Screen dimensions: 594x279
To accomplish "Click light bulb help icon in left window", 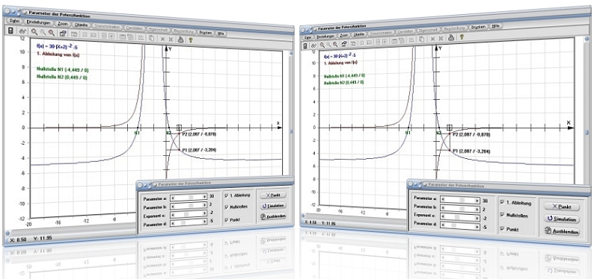I will [x=191, y=40].
